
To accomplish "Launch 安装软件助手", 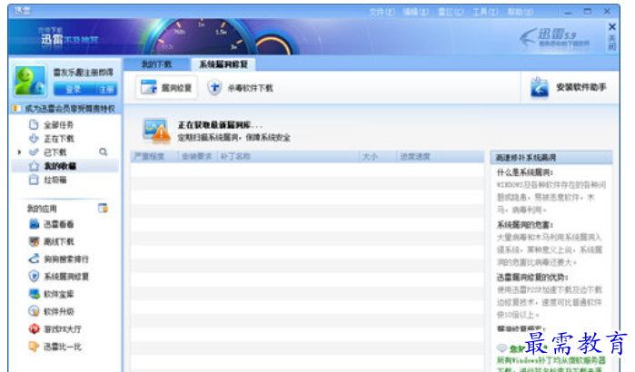I will tap(568, 87).
